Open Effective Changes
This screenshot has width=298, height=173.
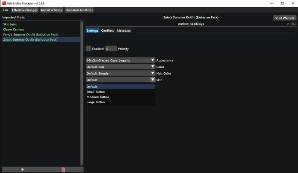click(x=25, y=10)
